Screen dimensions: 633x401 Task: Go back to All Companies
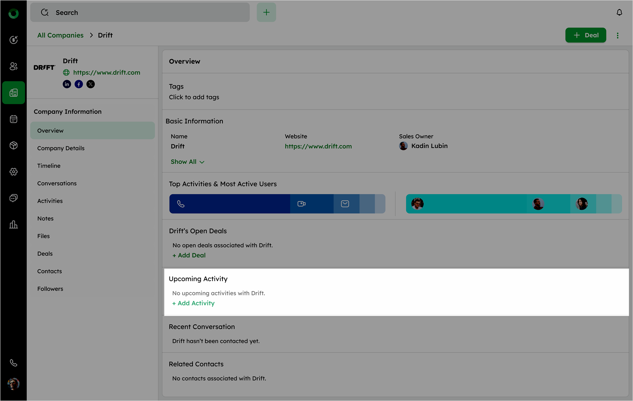[60, 35]
